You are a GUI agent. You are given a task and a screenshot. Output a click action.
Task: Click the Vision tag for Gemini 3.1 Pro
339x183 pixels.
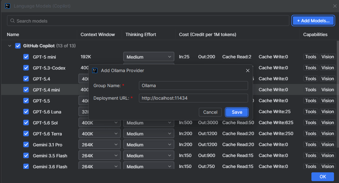[x=327, y=144]
